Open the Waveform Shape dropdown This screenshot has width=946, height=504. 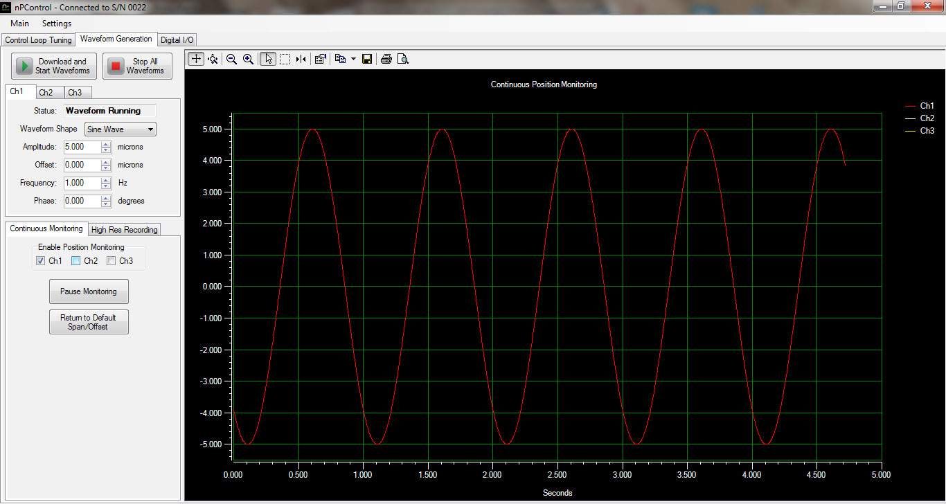click(151, 129)
